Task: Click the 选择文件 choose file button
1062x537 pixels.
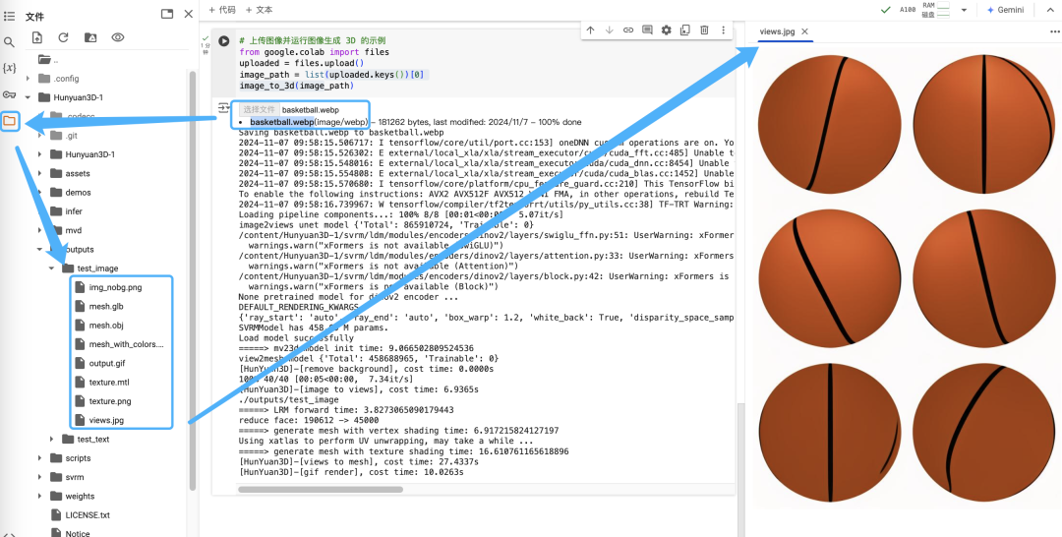Action: (x=260, y=109)
